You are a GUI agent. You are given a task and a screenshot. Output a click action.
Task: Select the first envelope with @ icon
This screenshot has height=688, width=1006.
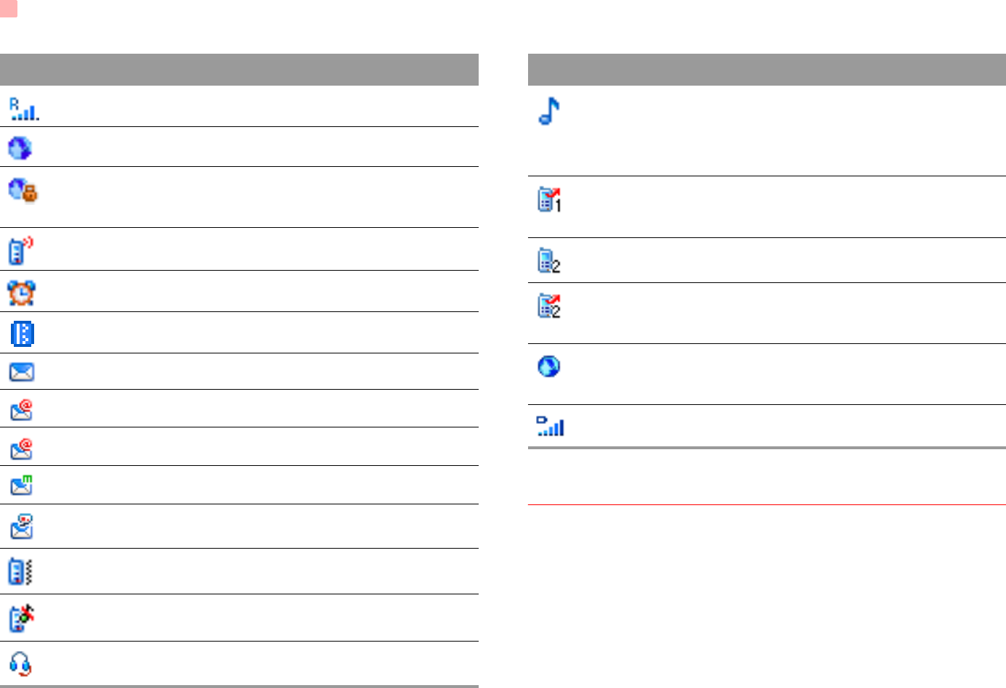tap(21, 410)
